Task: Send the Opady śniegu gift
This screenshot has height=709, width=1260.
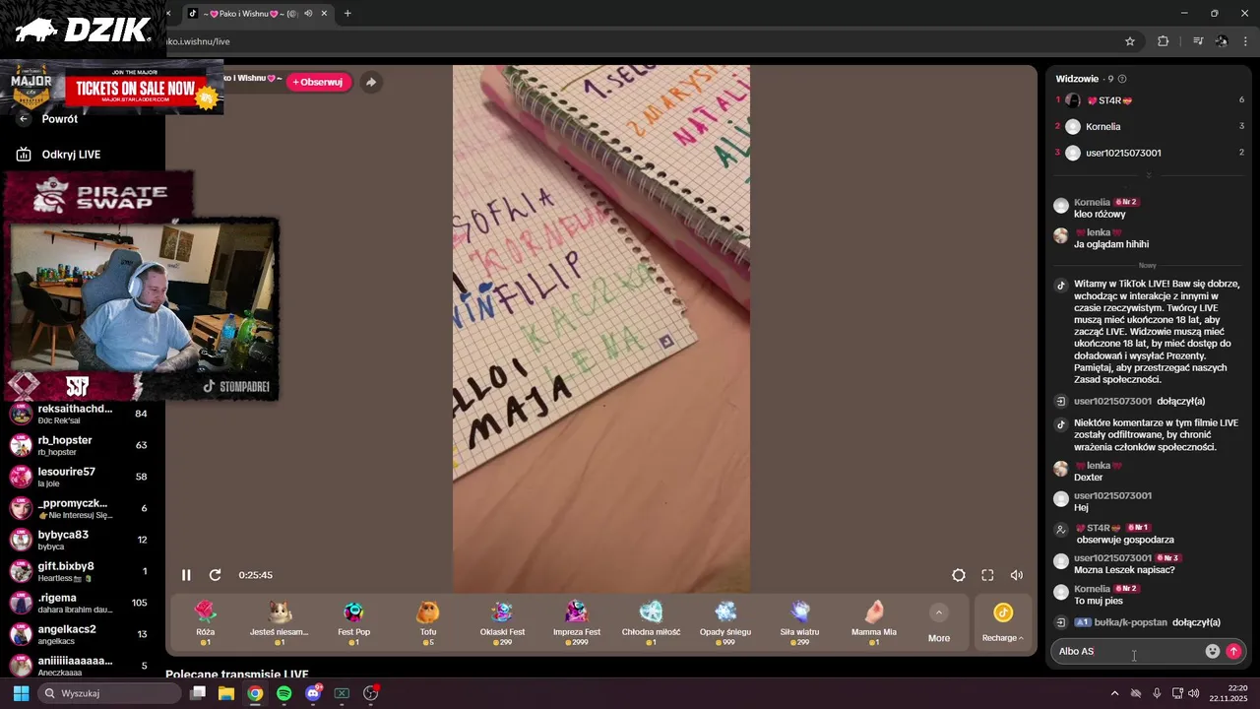Action: click(725, 623)
